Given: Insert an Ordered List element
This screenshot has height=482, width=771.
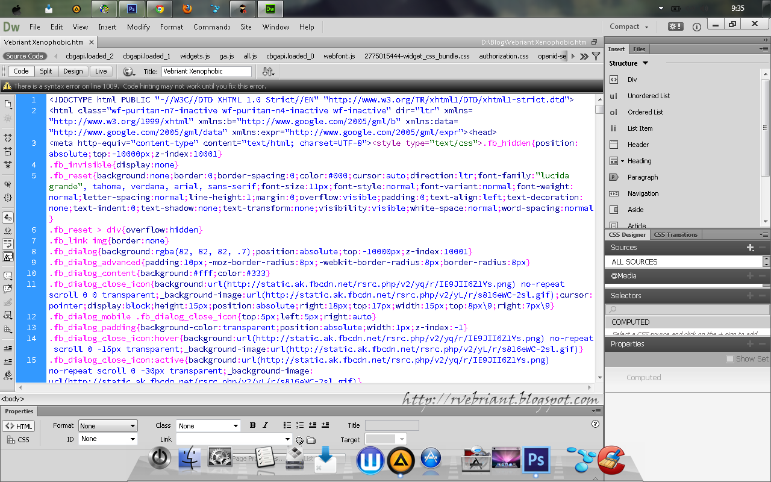Looking at the screenshot, I should tap(645, 112).
